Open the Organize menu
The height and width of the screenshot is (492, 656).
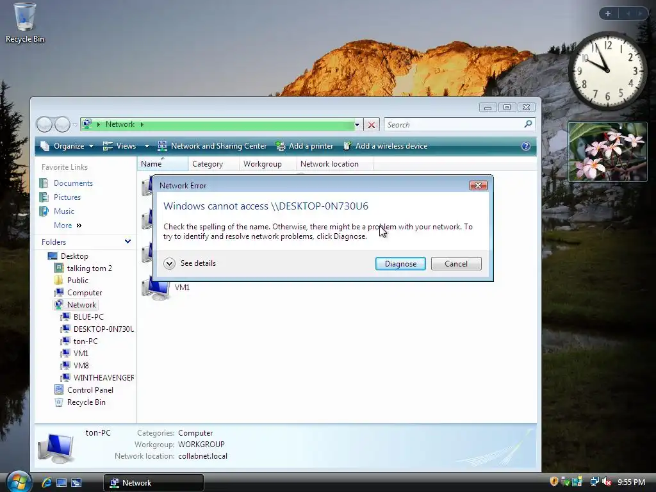click(67, 146)
